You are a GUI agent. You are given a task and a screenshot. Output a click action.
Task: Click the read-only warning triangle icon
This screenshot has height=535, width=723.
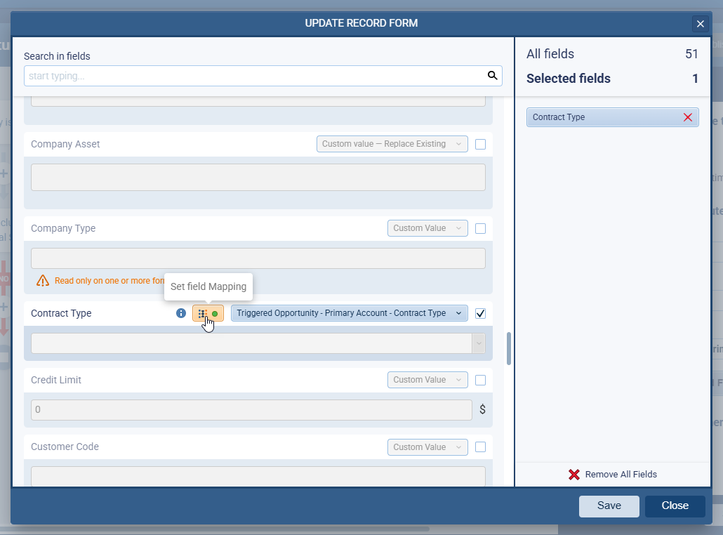[43, 281]
